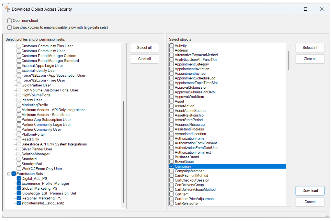Check the CartItem object
Screen dimensions: 332x221
point(172,194)
